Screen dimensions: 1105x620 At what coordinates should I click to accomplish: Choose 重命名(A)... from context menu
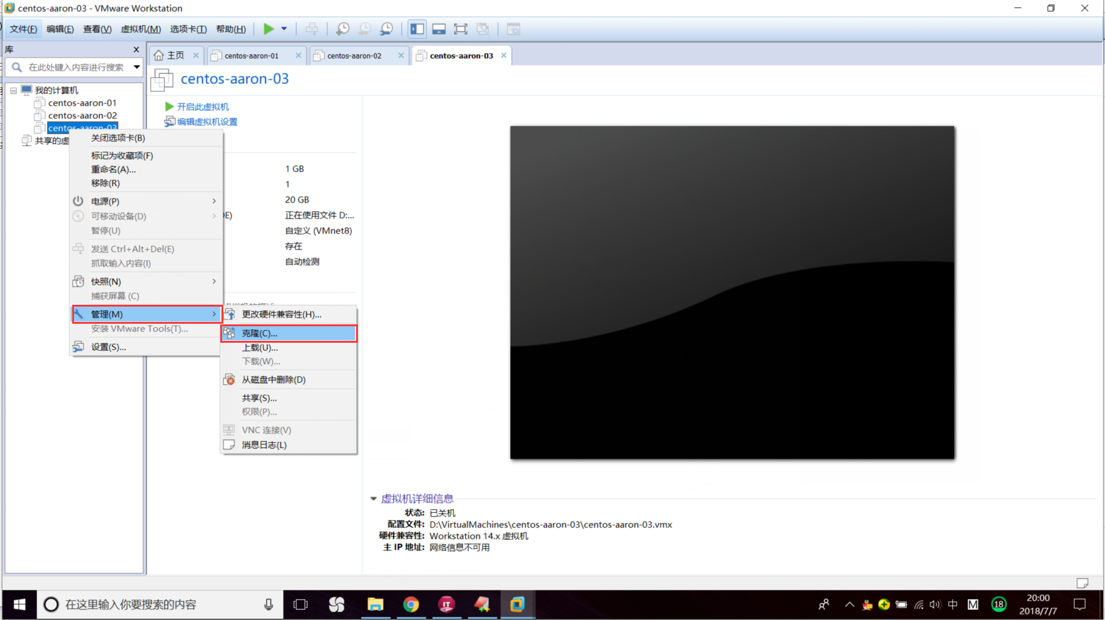[x=146, y=170]
